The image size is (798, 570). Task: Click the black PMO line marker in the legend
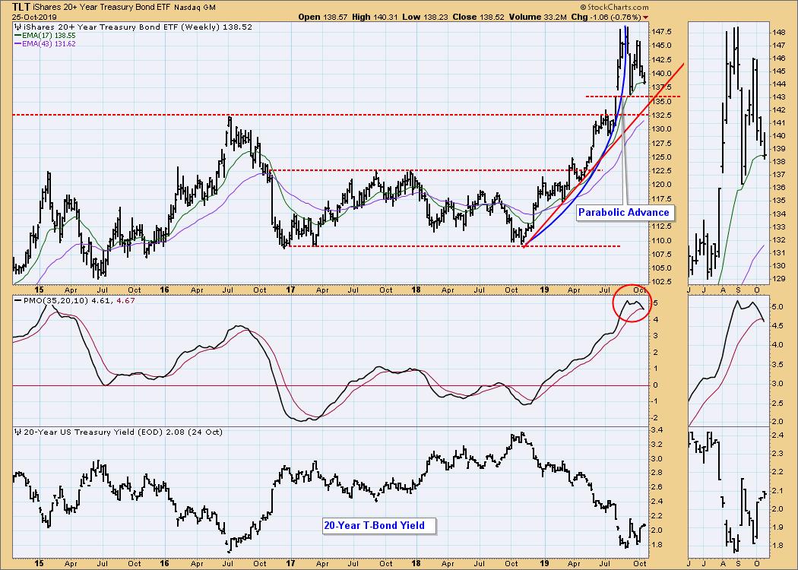pos(17,301)
